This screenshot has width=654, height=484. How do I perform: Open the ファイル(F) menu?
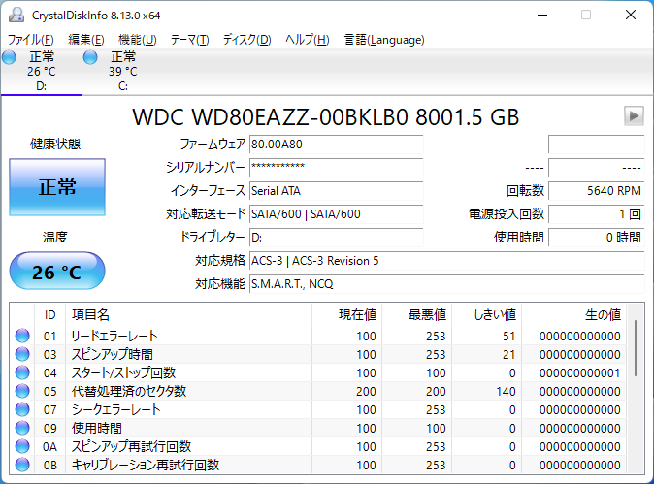coord(31,40)
